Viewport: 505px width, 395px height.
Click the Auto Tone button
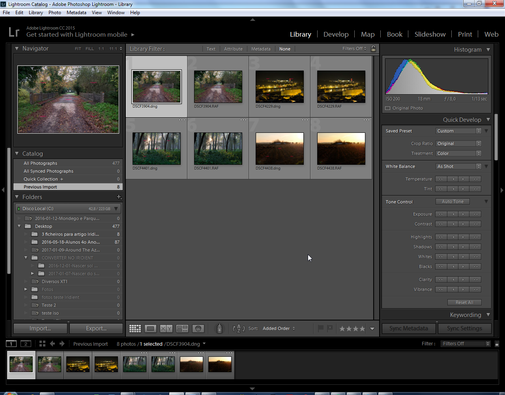[453, 201]
